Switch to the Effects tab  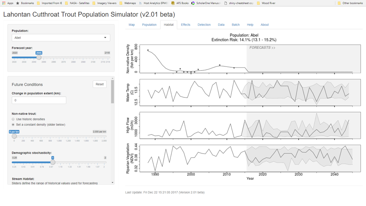click(x=186, y=25)
